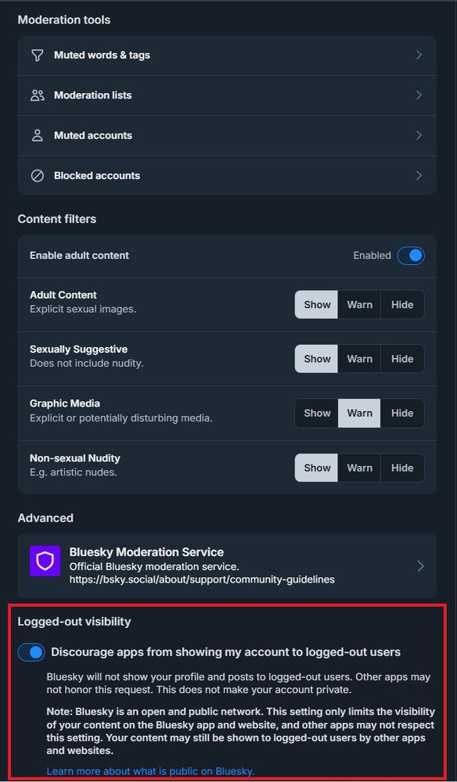The image size is (457, 782).
Task: Select Bluesky Moderation Service title
Action: (x=146, y=552)
